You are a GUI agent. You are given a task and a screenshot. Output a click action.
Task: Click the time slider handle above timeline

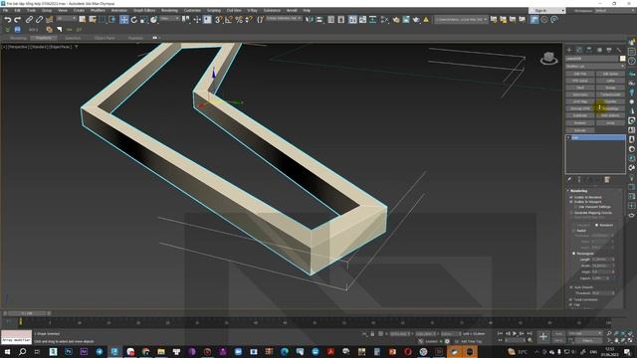click(27, 313)
